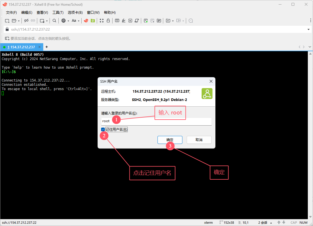Start logging with green-play icon
This screenshot has height=226, width=313.
(146, 21)
